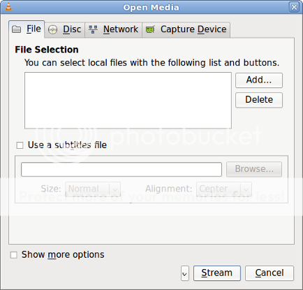Open the Size Normal dropdown
This screenshot has width=303, height=290.
click(93, 189)
